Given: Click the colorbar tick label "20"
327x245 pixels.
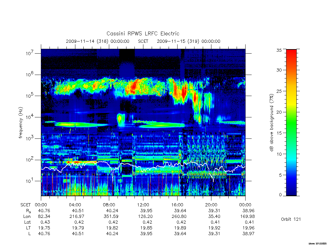Looking at the screenshot, I should point(279,112).
